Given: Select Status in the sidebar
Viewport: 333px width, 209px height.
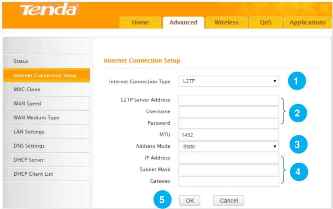Looking at the screenshot, I should [46, 62].
